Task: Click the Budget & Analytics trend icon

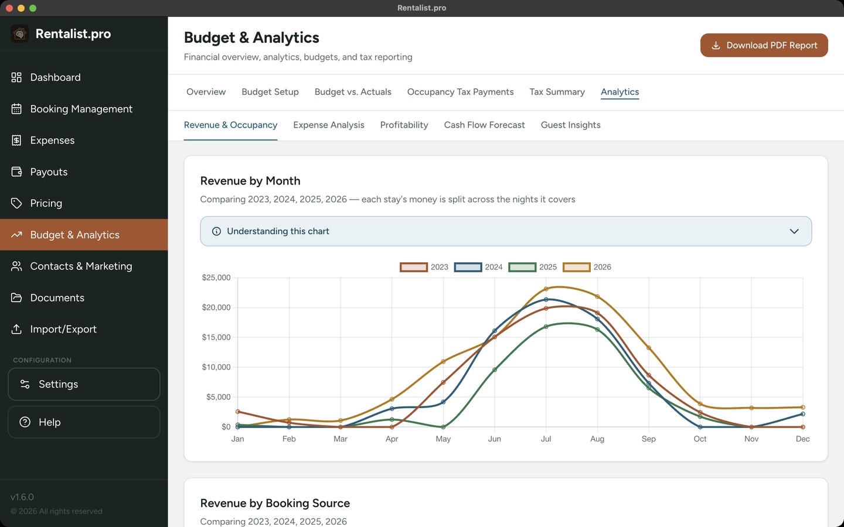Action: [x=16, y=235]
